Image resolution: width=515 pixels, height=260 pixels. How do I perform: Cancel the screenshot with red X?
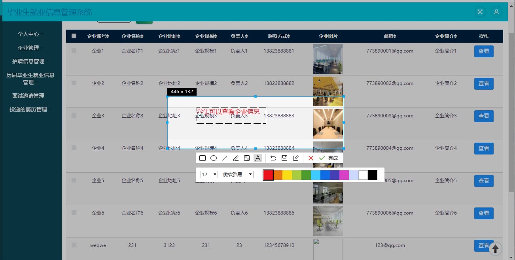point(311,158)
